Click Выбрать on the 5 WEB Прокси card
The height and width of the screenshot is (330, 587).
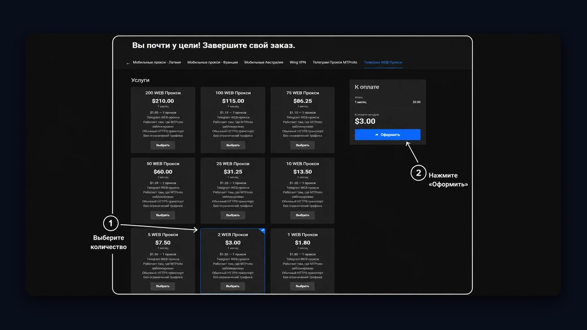point(163,286)
